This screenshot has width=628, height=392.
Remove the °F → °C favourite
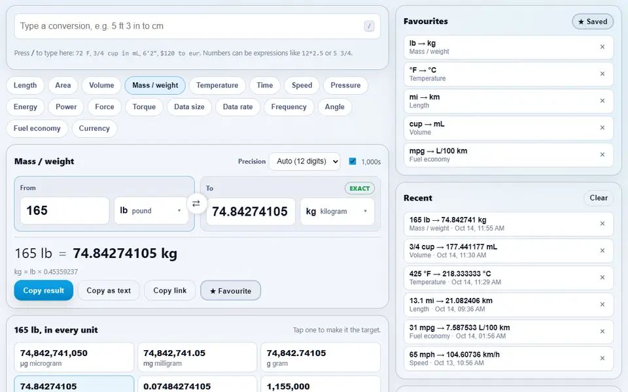(602, 74)
